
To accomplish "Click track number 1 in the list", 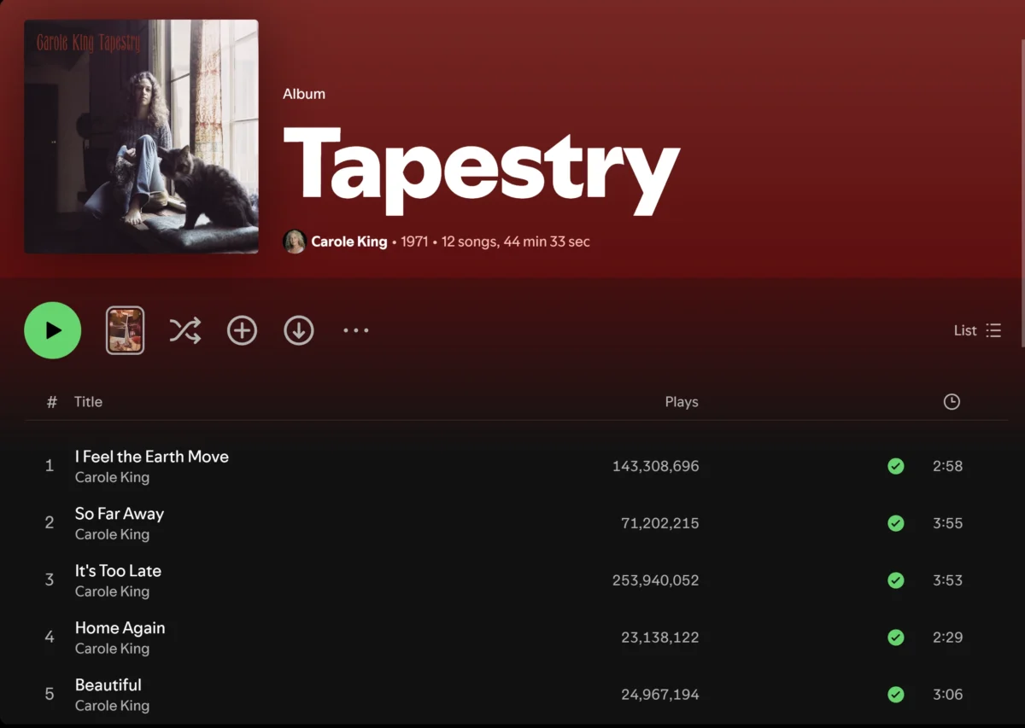I will [50, 466].
